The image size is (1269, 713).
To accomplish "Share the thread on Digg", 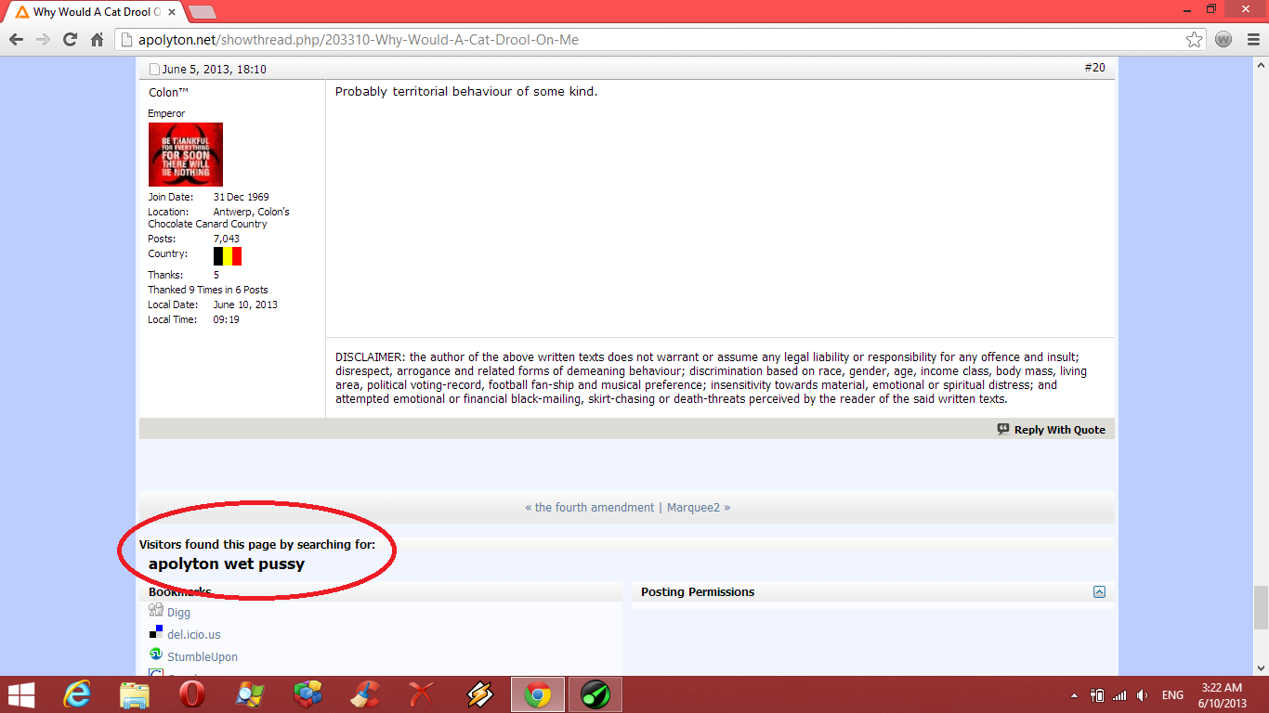I will pyautogui.click(x=178, y=613).
